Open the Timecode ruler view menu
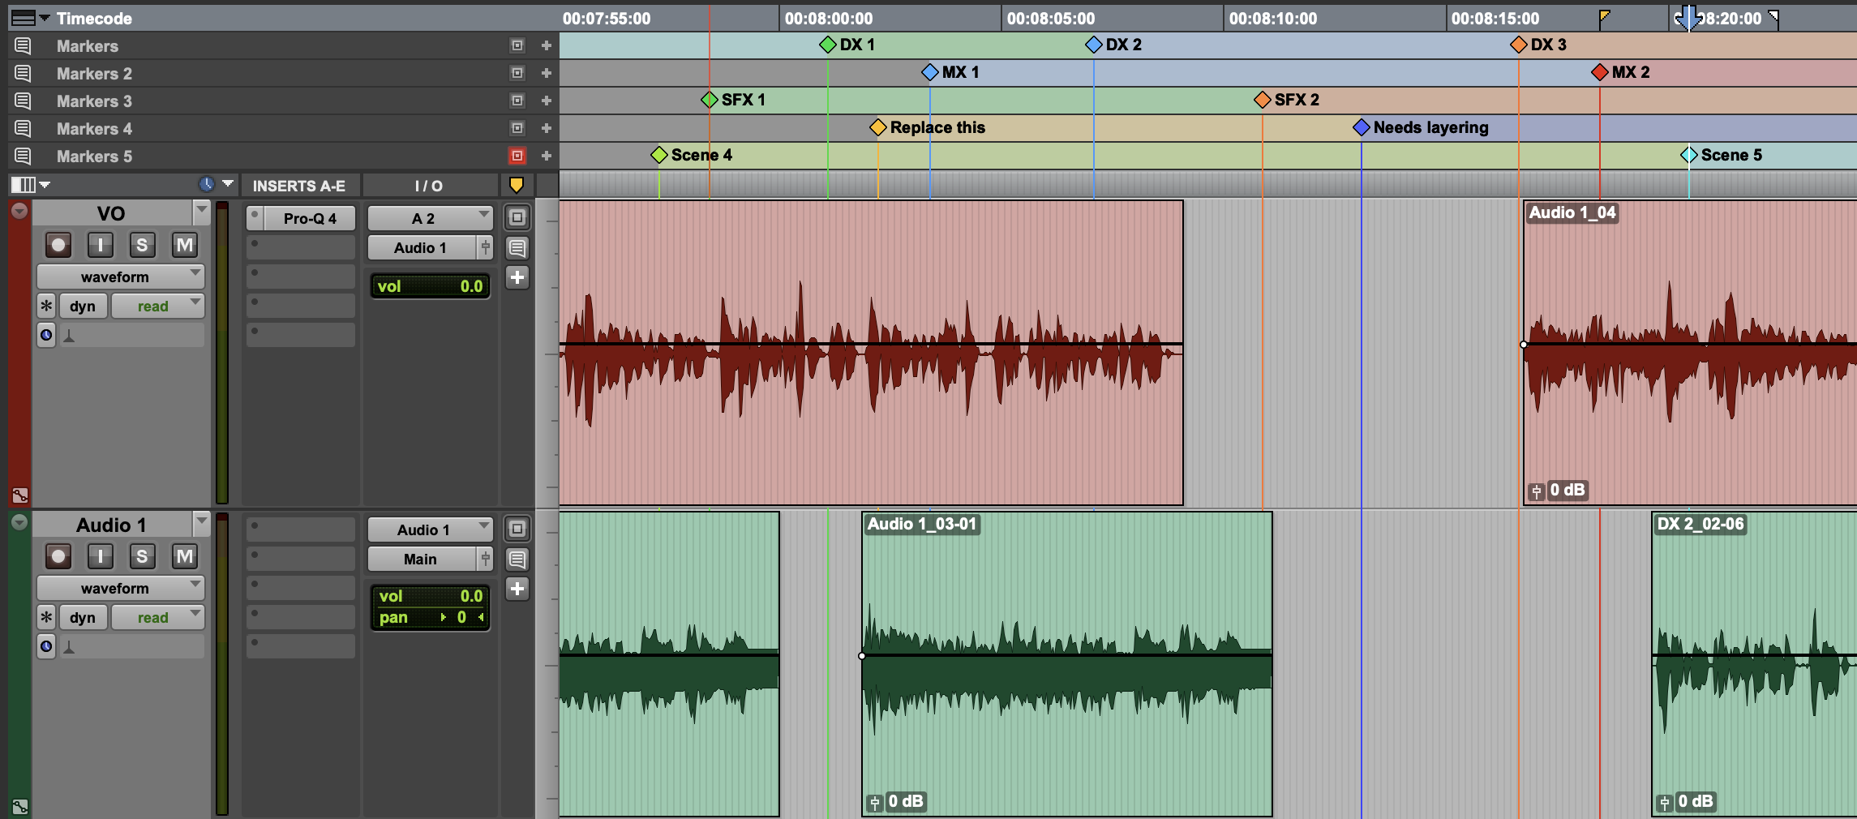This screenshot has width=1857, height=819. coord(31,18)
